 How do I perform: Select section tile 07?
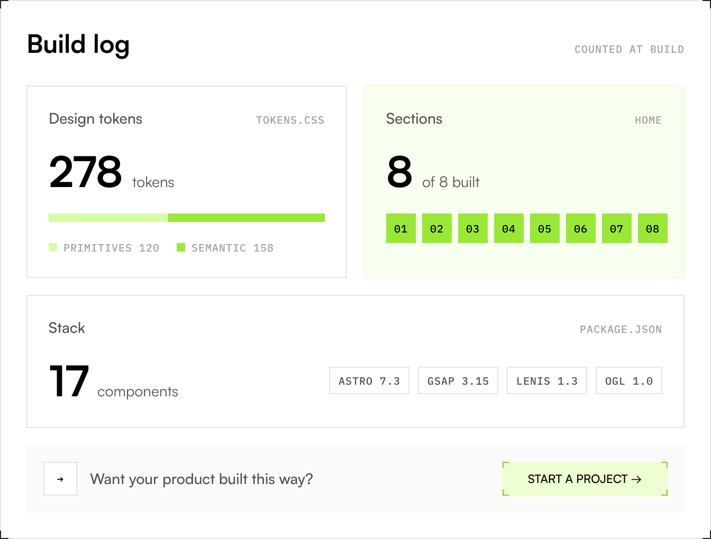tap(617, 228)
